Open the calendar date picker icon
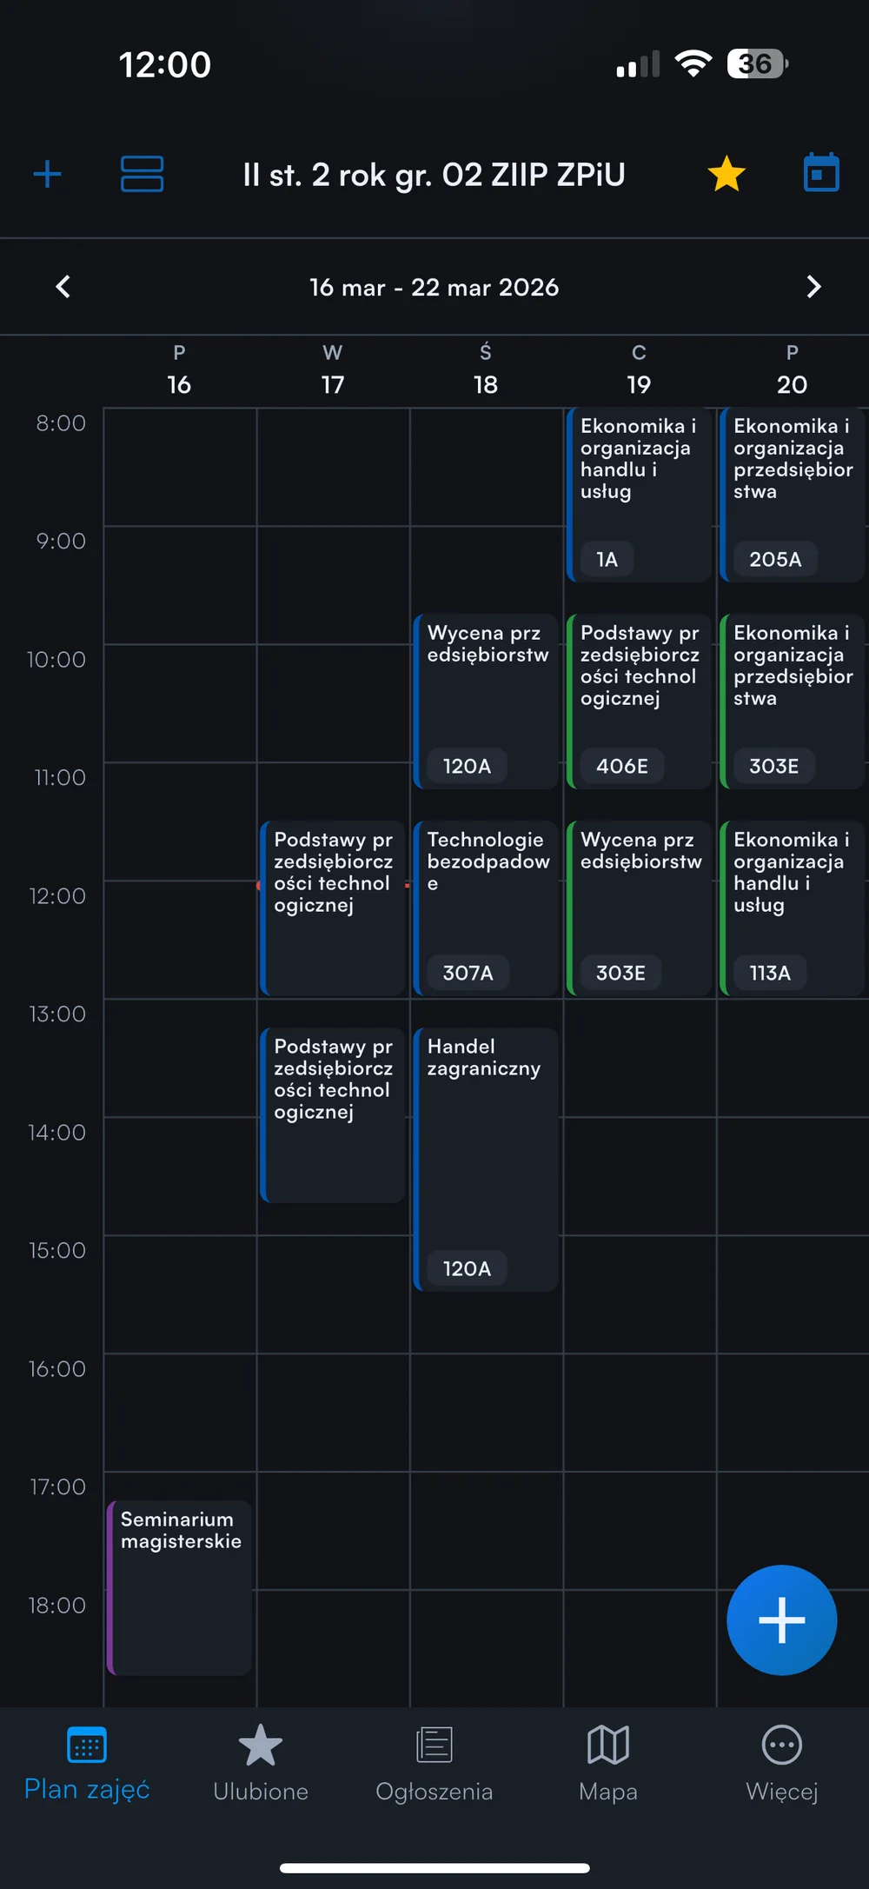Image resolution: width=869 pixels, height=1889 pixels. coord(820,173)
